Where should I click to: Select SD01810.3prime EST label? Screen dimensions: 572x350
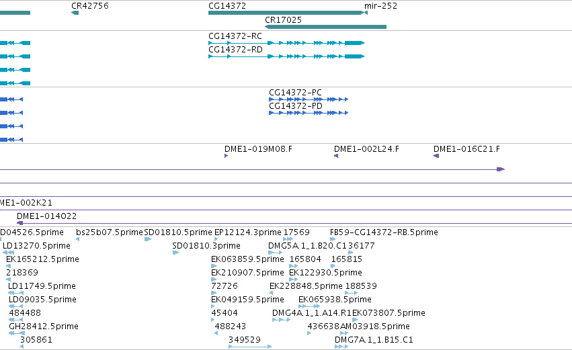click(206, 246)
